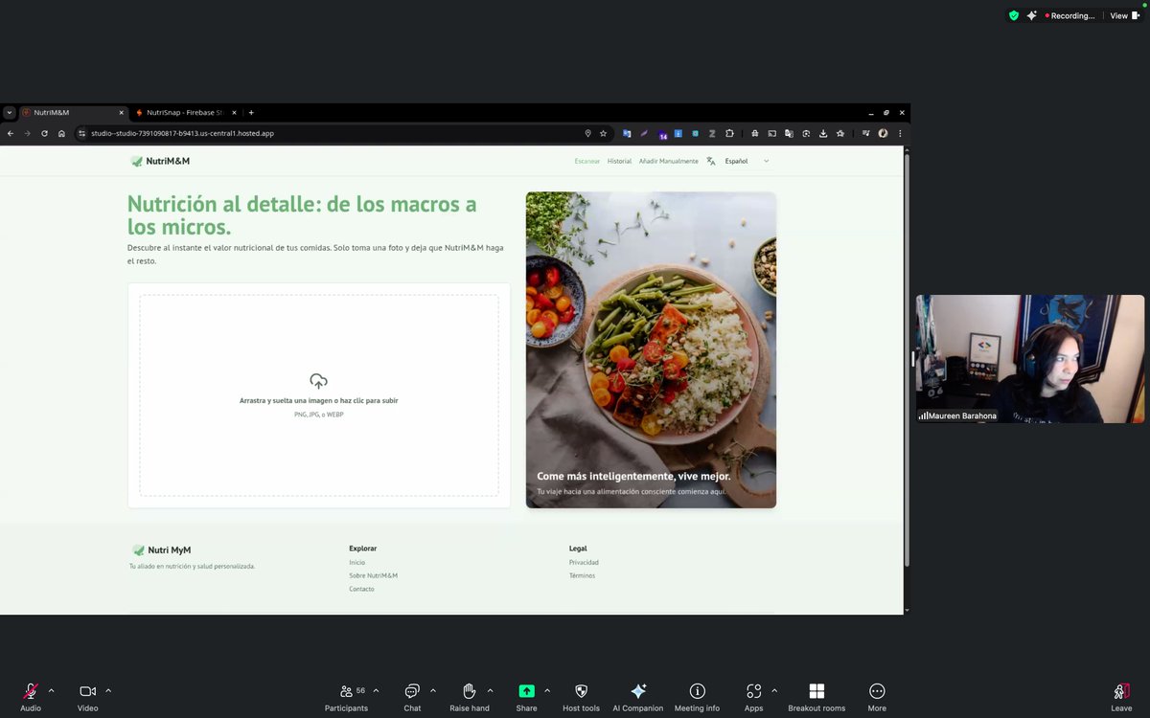Click the translate language icon

coord(711,161)
